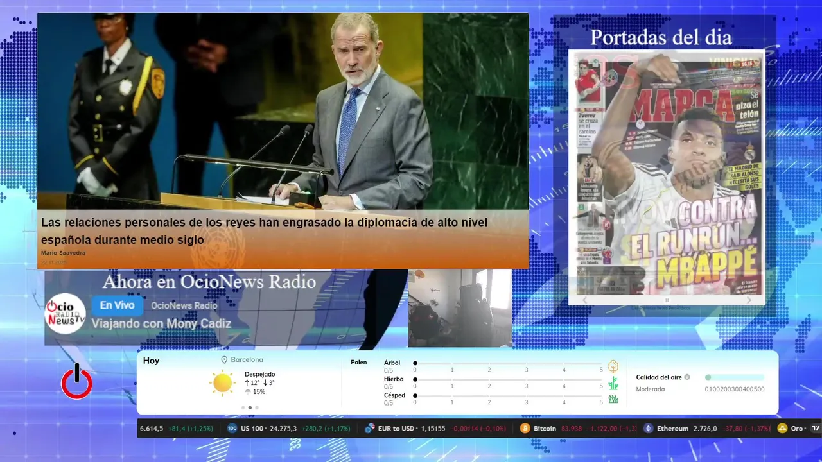
Task: Click the Árbol pollen level slider
Action: (x=508, y=363)
